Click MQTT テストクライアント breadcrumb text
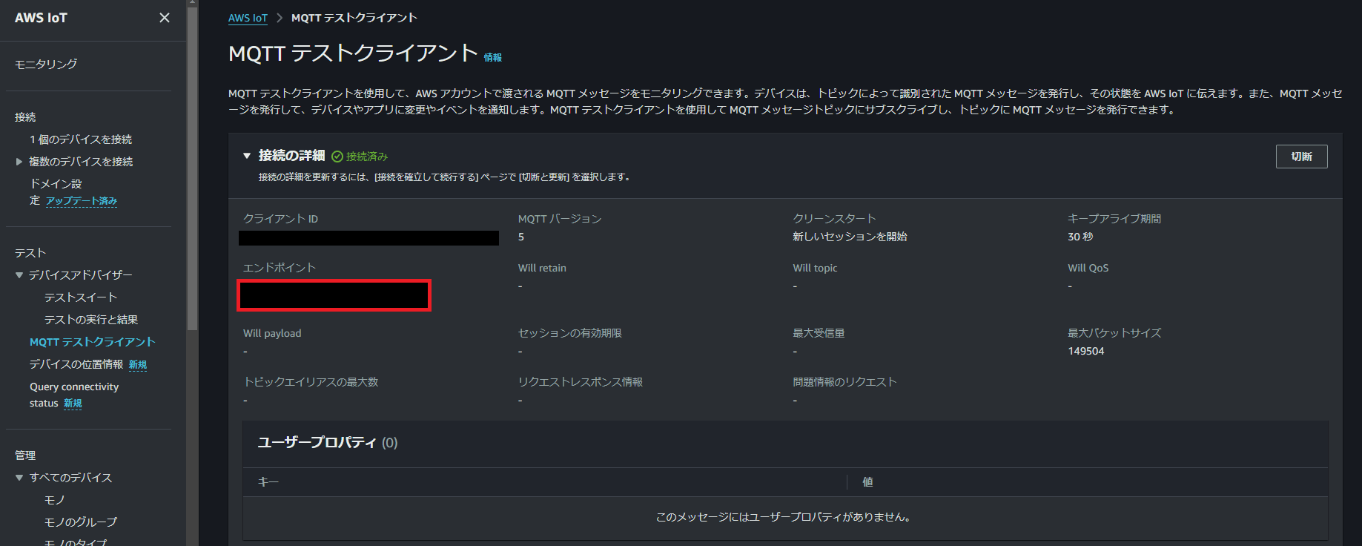 pyautogui.click(x=354, y=18)
